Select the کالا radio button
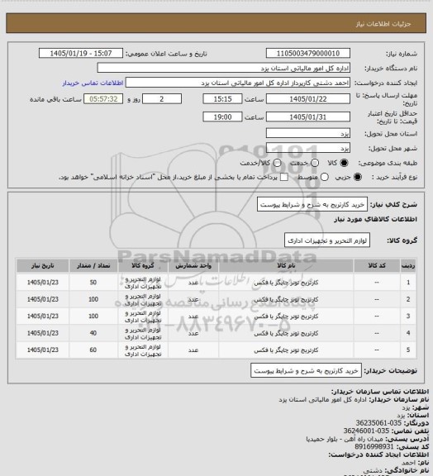Viewport: 433px width, 476px height. pos(344,163)
